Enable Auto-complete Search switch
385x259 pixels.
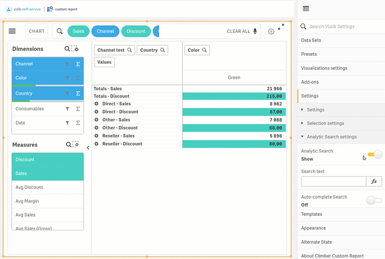(374, 200)
